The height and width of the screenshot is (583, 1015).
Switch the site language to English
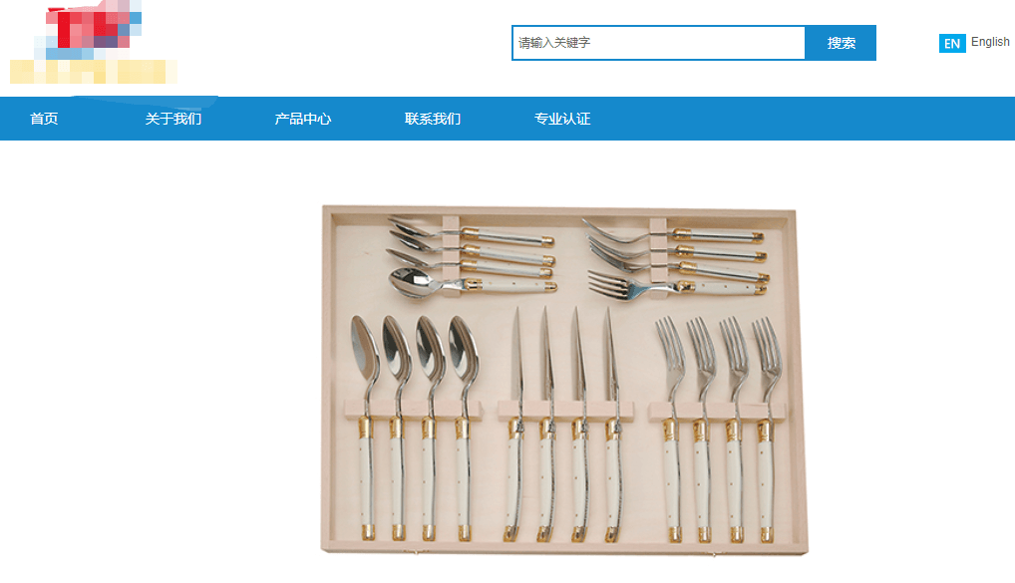[x=990, y=42]
